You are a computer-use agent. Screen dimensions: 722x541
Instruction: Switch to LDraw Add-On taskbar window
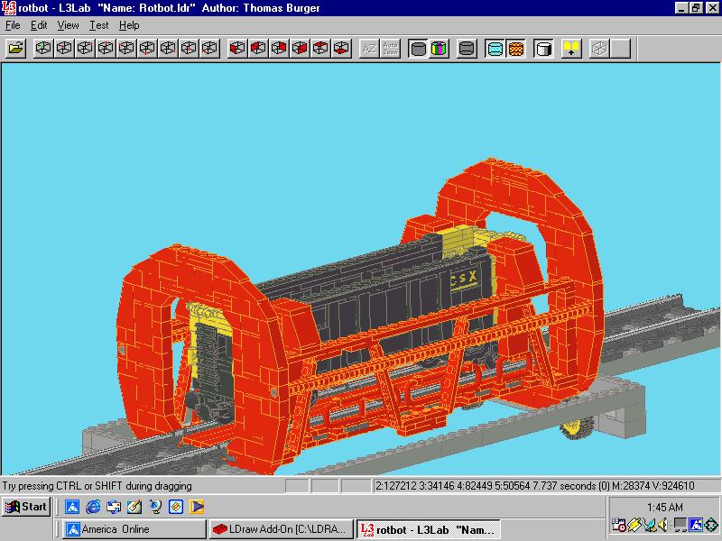coord(281,529)
